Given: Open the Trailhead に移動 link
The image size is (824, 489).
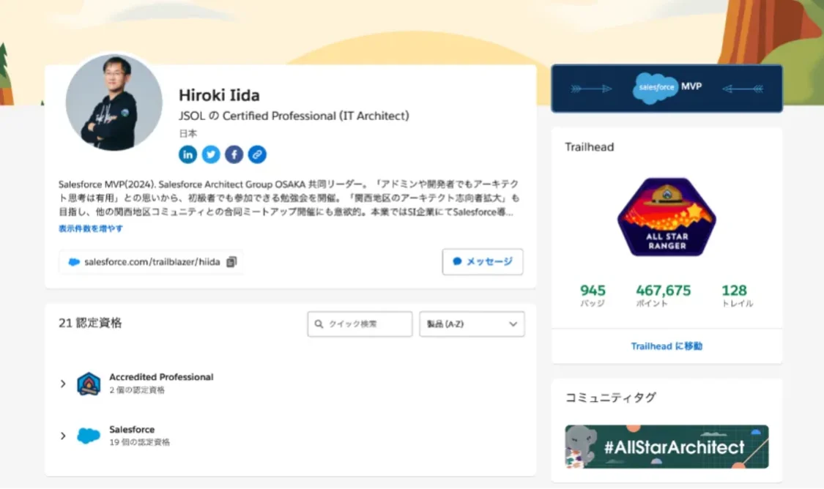Looking at the screenshot, I should point(665,346).
